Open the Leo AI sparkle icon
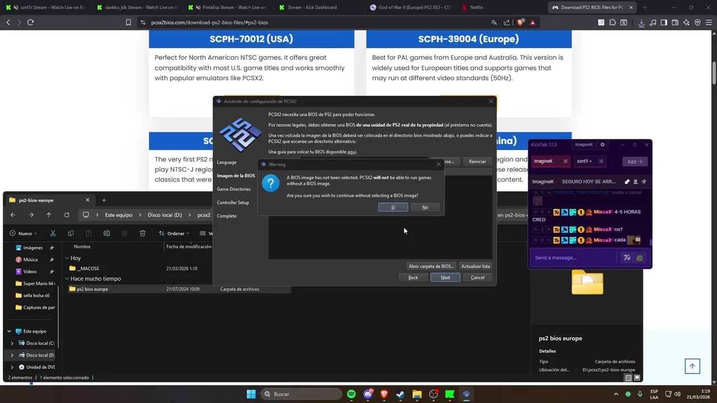This screenshot has height=403, width=717. pos(686,22)
